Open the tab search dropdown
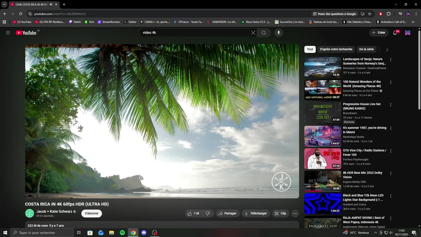The height and width of the screenshot is (237, 421). (5, 5)
